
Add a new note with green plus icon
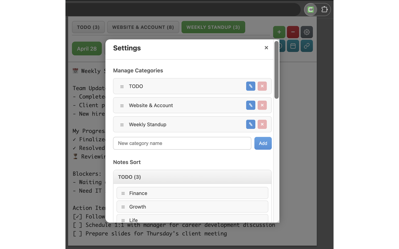279,32
